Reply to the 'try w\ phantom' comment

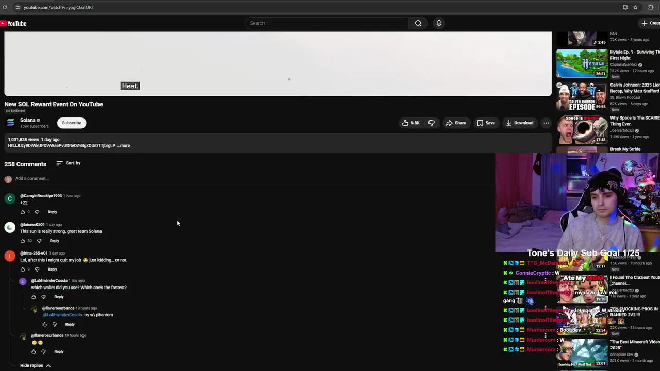[70, 325]
